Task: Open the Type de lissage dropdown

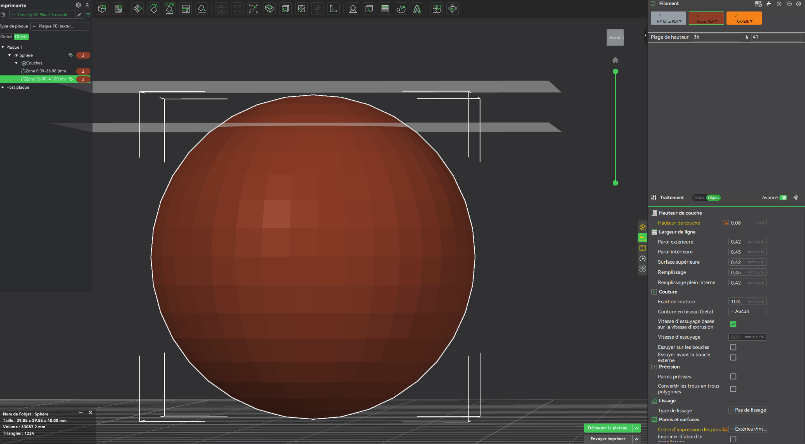Action: tap(748, 410)
